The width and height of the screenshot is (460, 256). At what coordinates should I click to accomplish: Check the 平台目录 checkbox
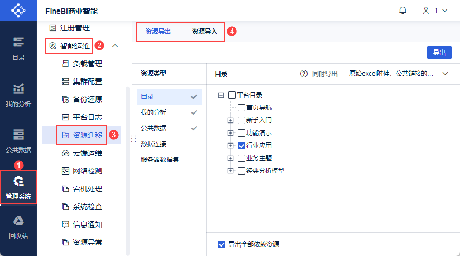click(232, 95)
